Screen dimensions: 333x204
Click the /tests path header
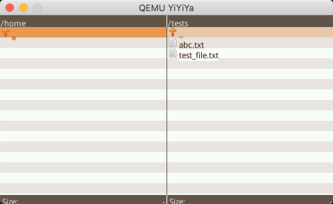pos(178,23)
